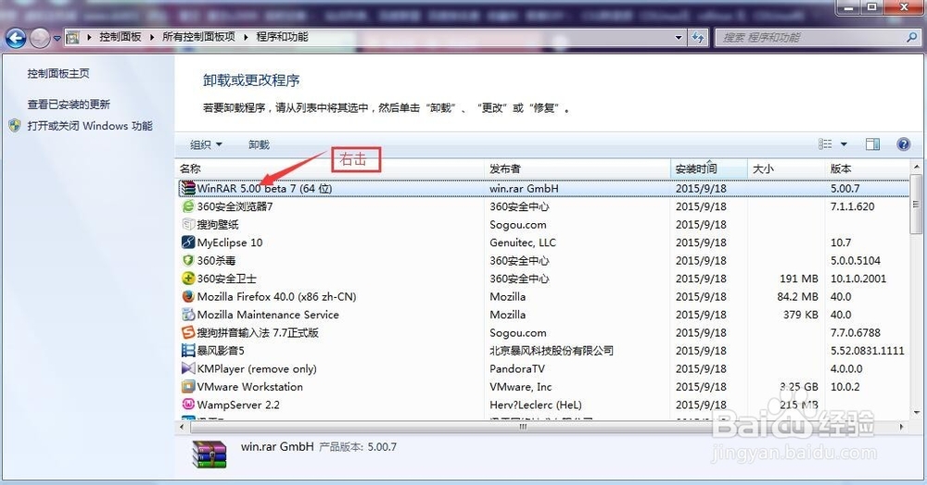Click the horizontal scrollbar left arrow
The image size is (927, 485).
182,427
